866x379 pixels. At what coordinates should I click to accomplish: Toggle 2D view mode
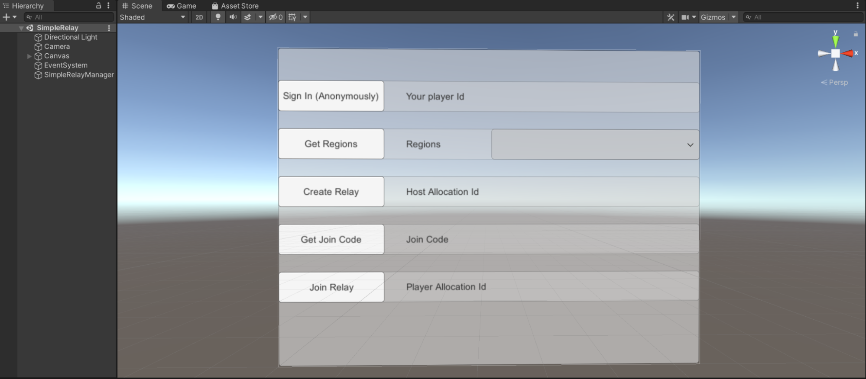(199, 17)
